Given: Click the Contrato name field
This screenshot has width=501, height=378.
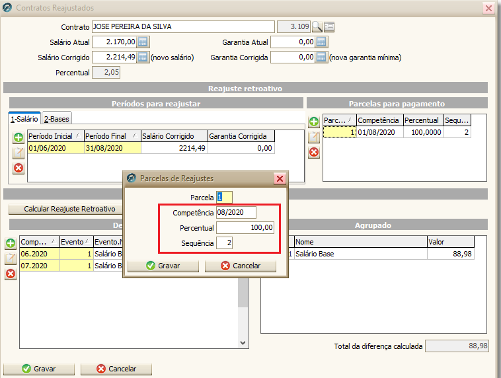Looking at the screenshot, I should [183, 27].
